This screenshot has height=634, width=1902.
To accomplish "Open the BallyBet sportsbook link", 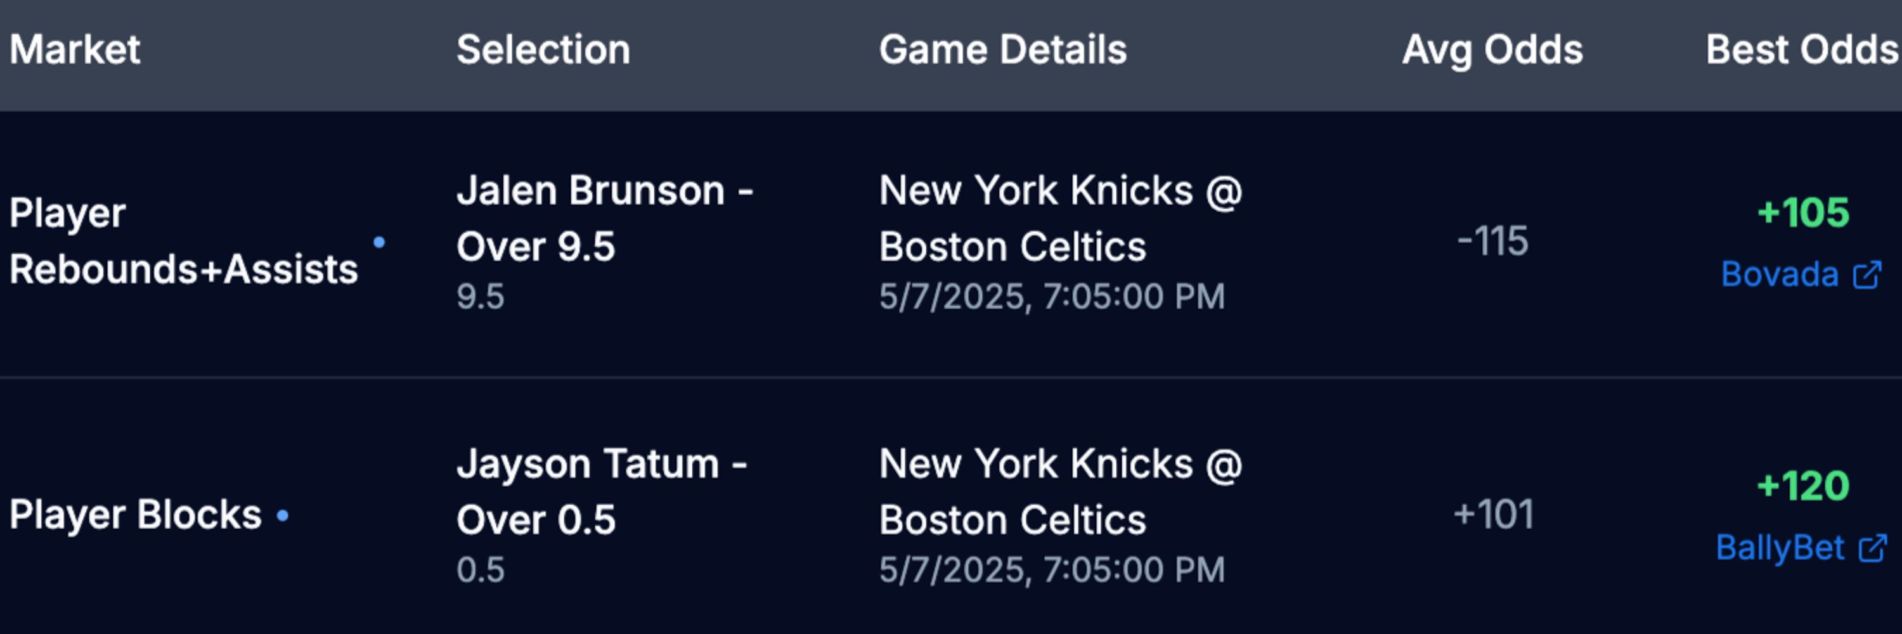I will click(1780, 548).
